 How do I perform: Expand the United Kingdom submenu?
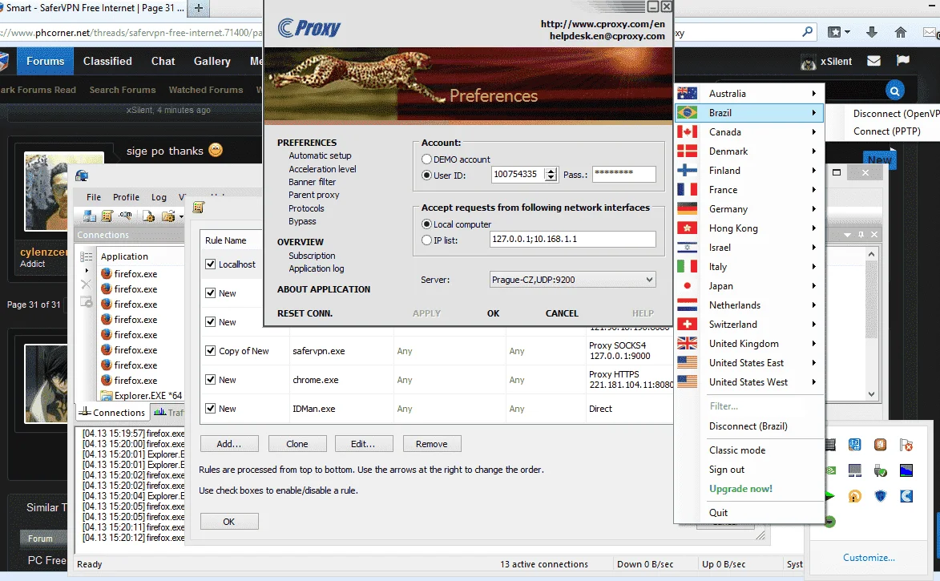pos(749,344)
